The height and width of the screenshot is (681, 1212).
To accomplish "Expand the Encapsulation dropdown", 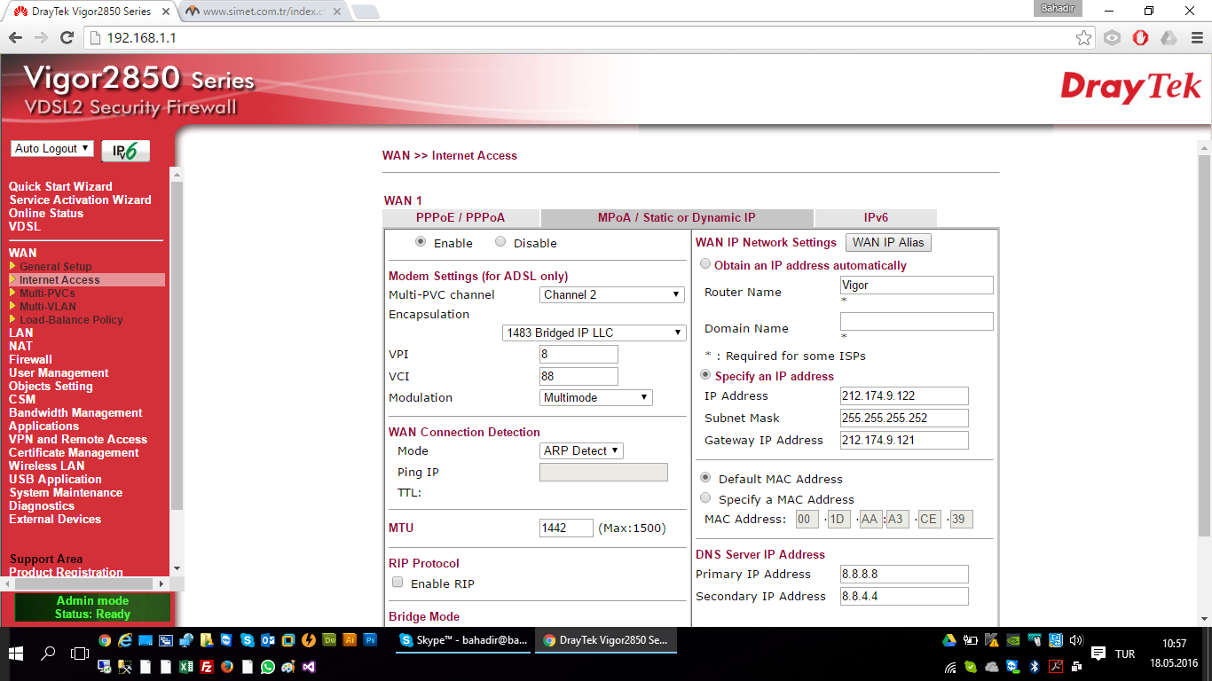I will coord(594,333).
